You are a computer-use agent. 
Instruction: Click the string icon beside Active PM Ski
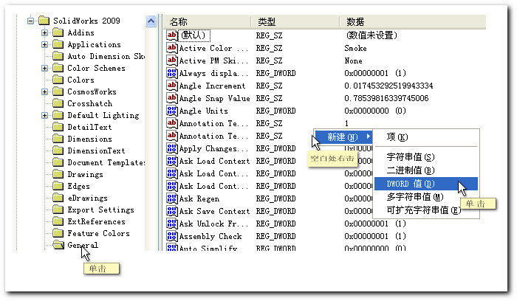pos(172,60)
